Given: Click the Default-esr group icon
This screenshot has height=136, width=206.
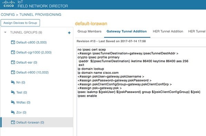Looking at the screenshot, I should point(13,62).
